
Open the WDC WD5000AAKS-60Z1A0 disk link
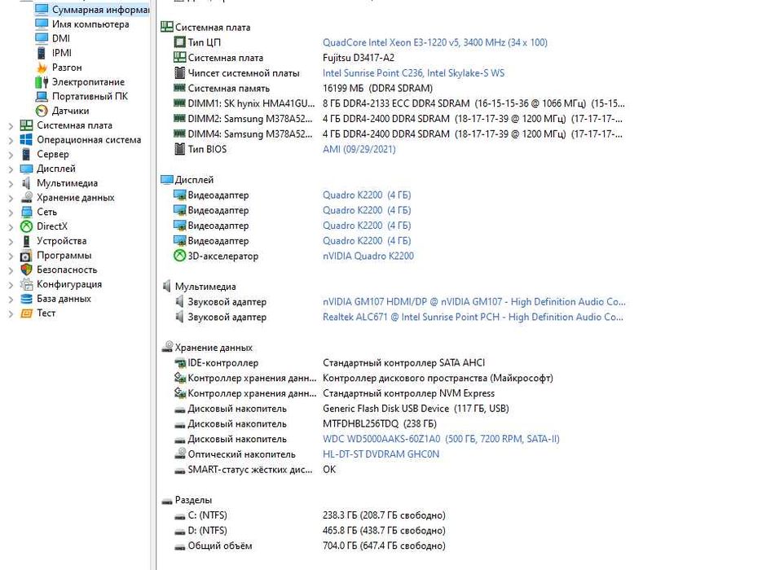click(x=441, y=439)
